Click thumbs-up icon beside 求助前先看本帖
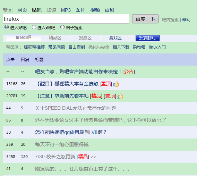The image size is (197, 176). [120, 96]
